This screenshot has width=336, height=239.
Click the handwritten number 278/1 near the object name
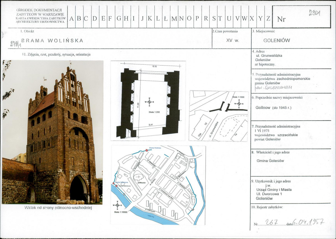[15, 44]
